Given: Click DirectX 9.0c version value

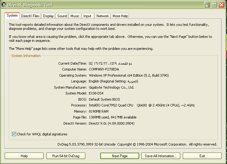Looking at the screenshot, I should pos(112,123).
